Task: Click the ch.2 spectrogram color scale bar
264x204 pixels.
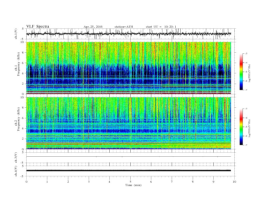Action: tap(241, 127)
